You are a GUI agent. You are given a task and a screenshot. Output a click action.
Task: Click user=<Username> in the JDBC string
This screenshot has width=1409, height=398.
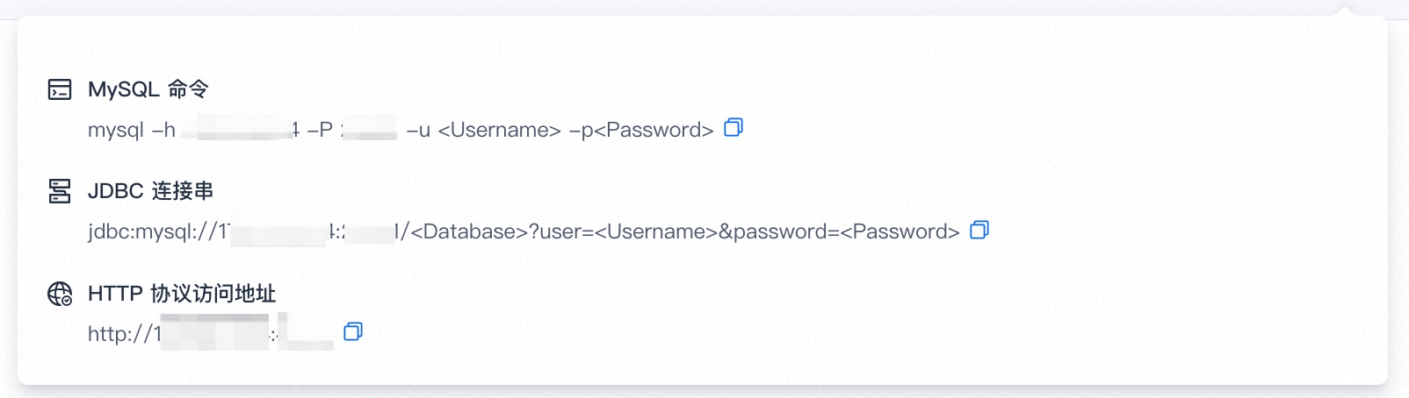tap(629, 232)
